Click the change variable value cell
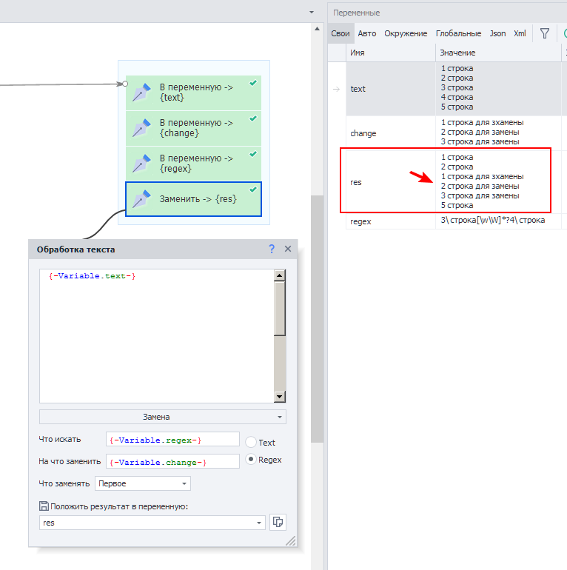Screen dimensions: 567x570 coord(498,133)
